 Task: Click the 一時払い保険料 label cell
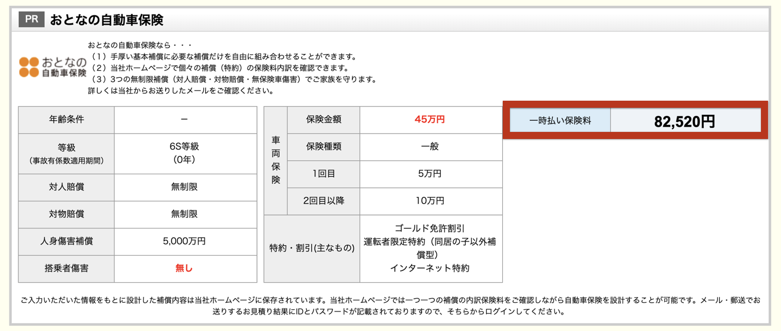[x=559, y=121]
